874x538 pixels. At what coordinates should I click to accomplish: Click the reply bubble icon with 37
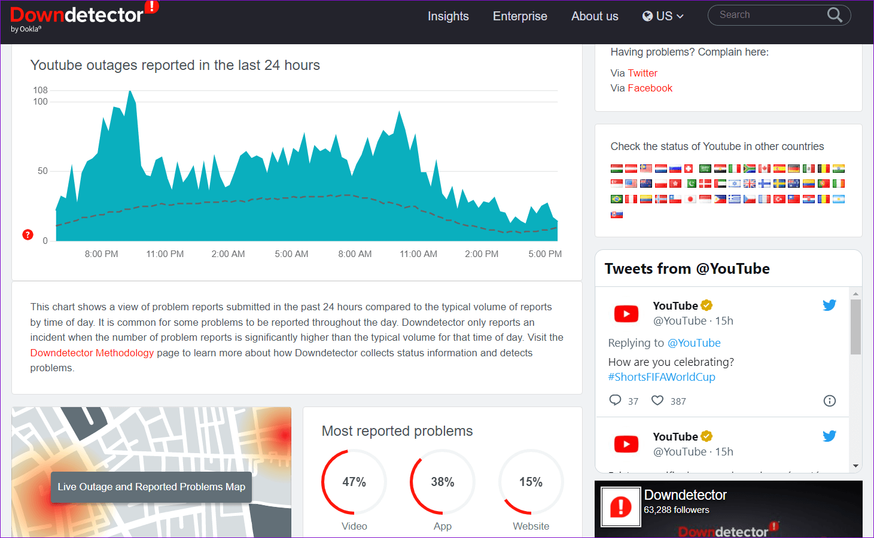pos(615,401)
